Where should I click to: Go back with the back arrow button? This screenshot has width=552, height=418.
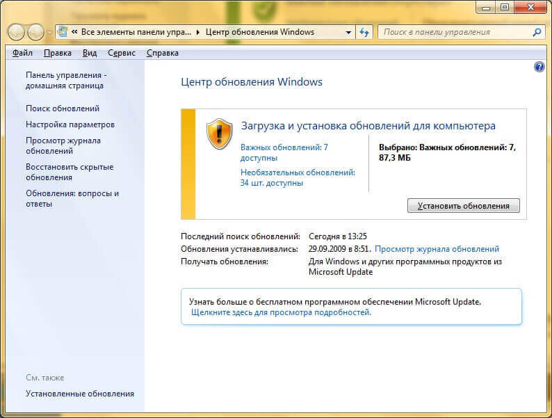click(x=16, y=33)
